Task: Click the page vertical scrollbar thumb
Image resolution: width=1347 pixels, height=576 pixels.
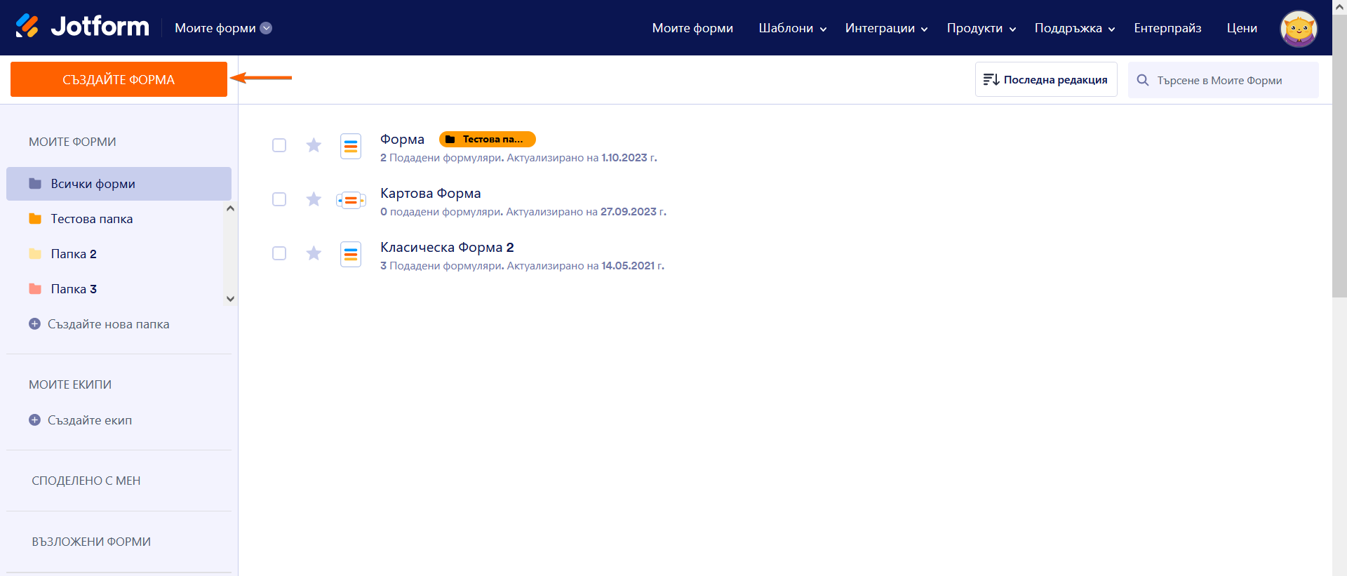Action: point(1339,156)
